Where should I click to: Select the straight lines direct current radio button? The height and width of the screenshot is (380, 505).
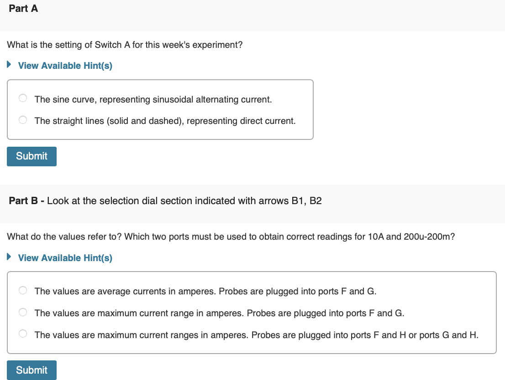(22, 120)
